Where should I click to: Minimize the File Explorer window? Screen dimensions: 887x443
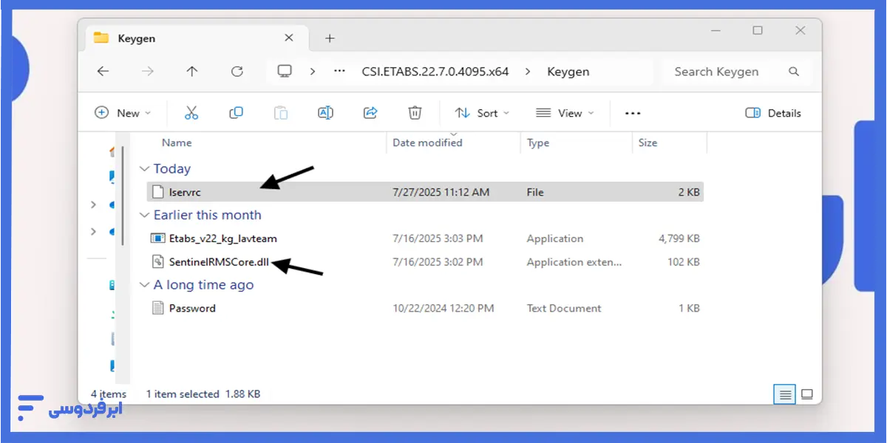tap(716, 30)
